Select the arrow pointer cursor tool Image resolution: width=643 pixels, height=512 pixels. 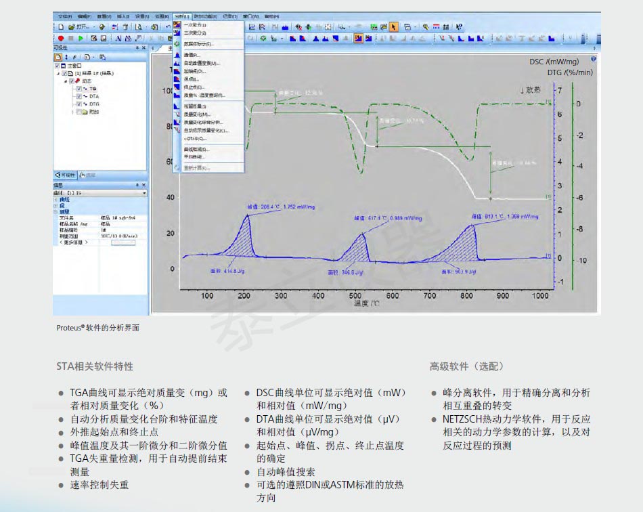[394, 27]
